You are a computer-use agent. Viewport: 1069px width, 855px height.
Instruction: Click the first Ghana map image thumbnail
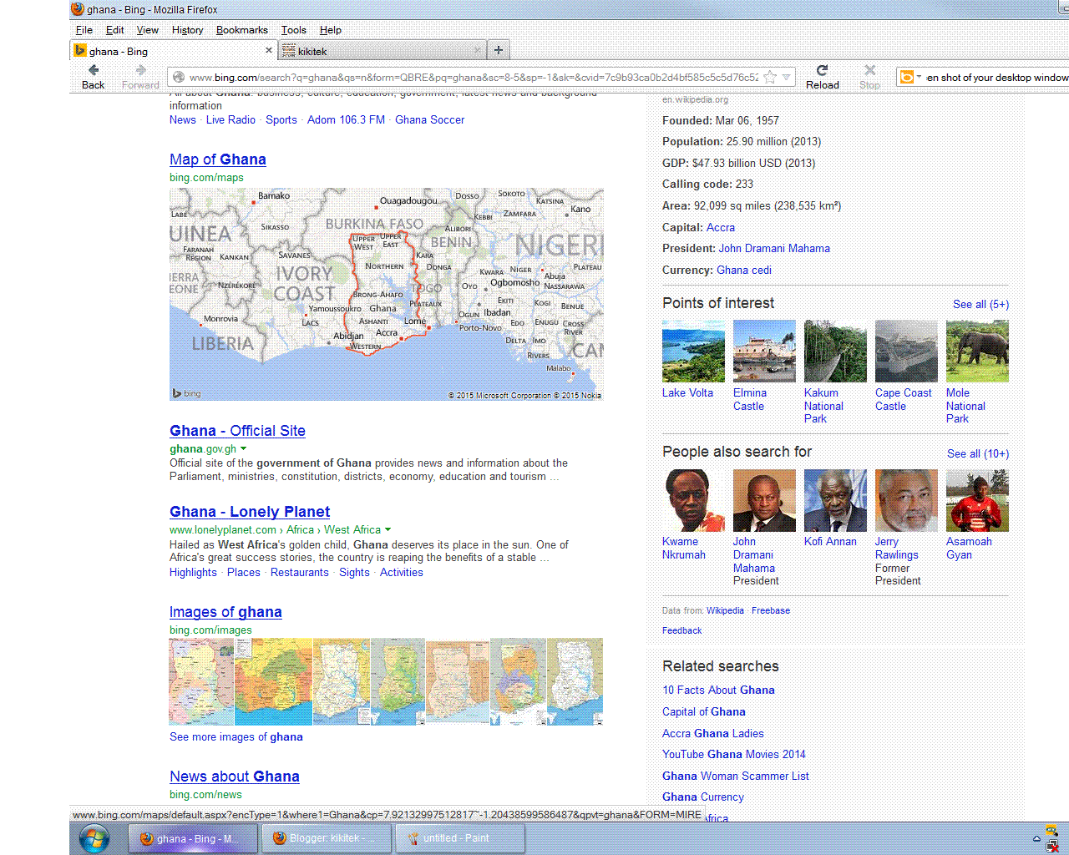[x=201, y=681]
